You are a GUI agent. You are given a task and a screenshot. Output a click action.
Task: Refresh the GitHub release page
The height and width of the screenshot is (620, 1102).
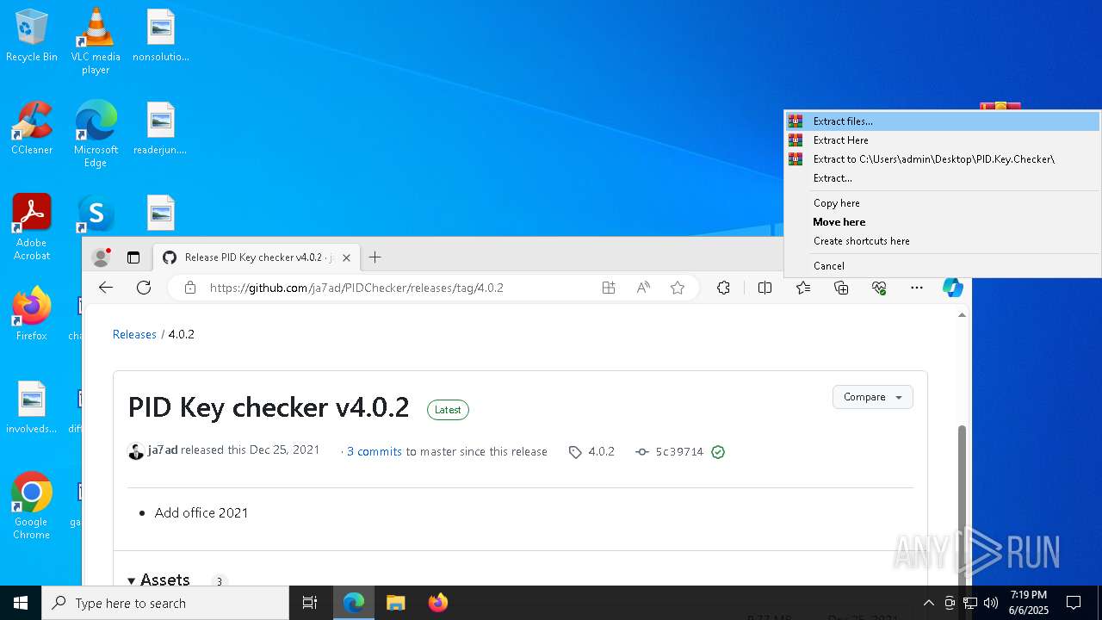point(144,288)
